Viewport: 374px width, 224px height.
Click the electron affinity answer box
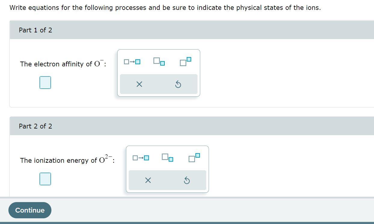(x=45, y=83)
